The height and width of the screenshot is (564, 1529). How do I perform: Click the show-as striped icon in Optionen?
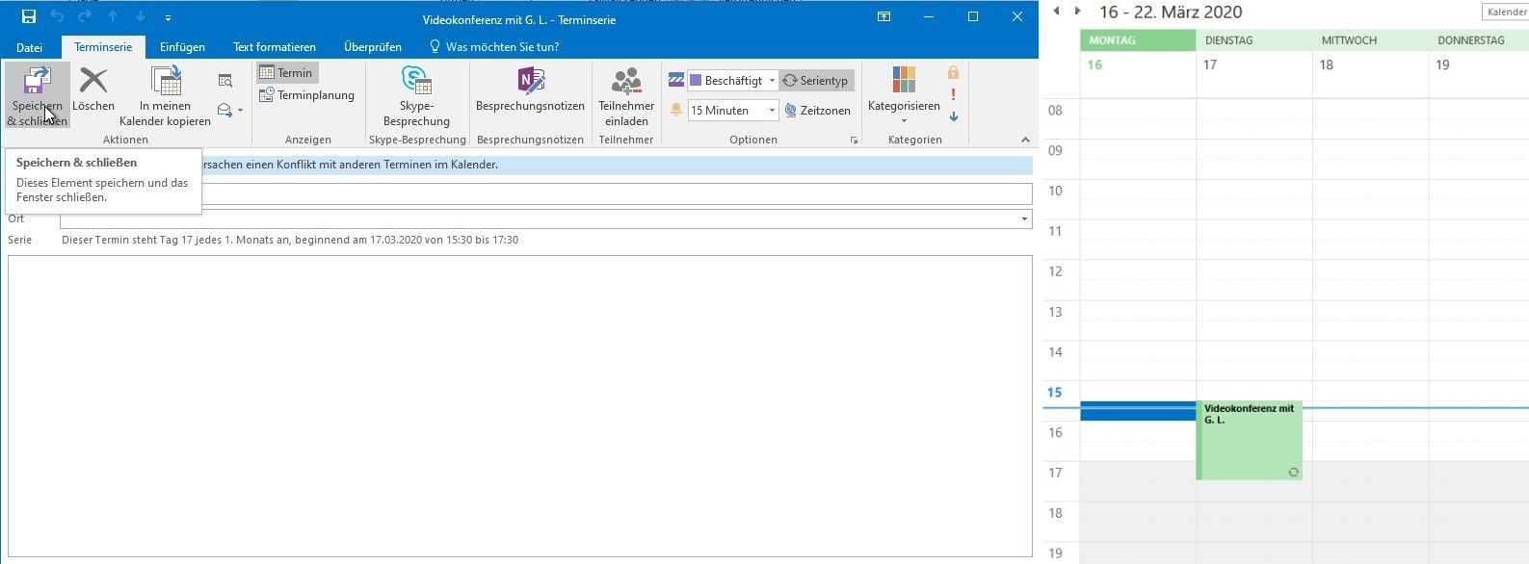click(676, 81)
